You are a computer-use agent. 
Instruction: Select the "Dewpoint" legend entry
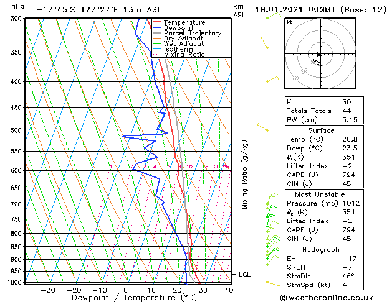[x=178, y=28]
